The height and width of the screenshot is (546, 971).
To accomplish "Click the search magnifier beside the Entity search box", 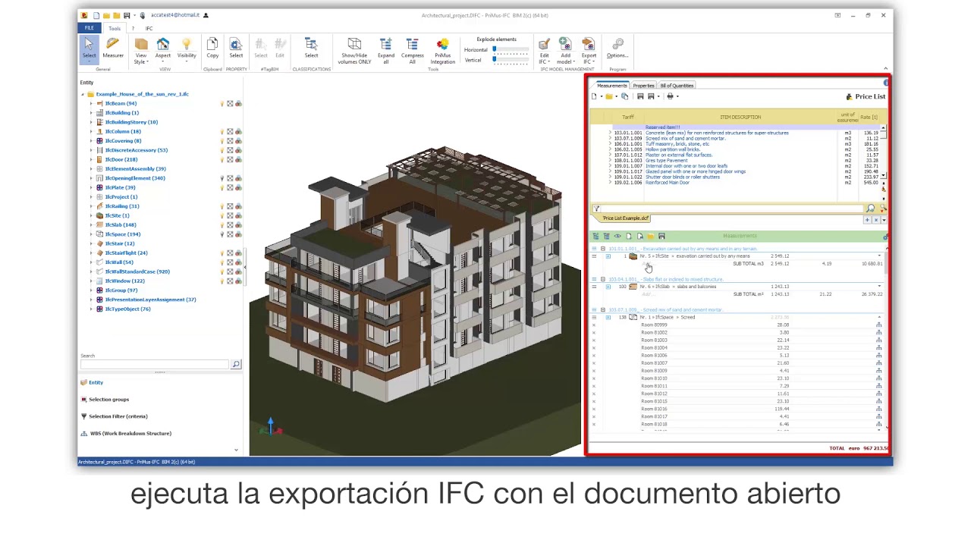I will point(236,365).
